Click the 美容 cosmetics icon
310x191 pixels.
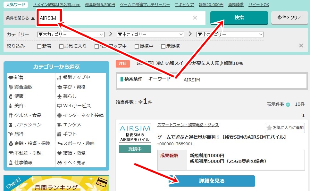11,106
